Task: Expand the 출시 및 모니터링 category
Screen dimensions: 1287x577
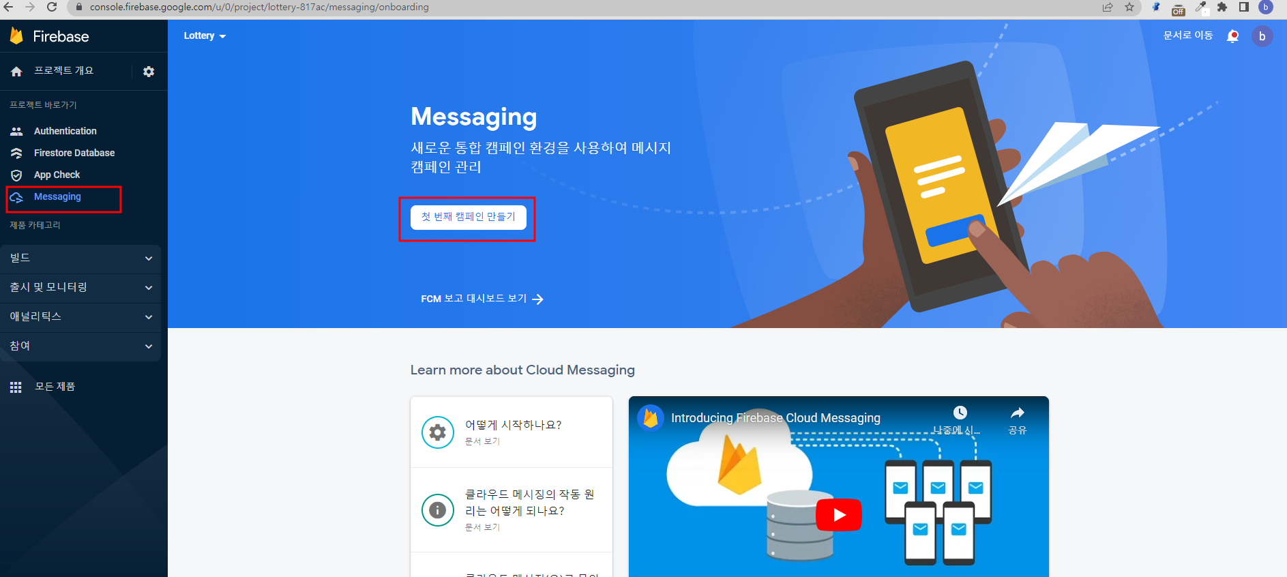Action: coord(80,288)
